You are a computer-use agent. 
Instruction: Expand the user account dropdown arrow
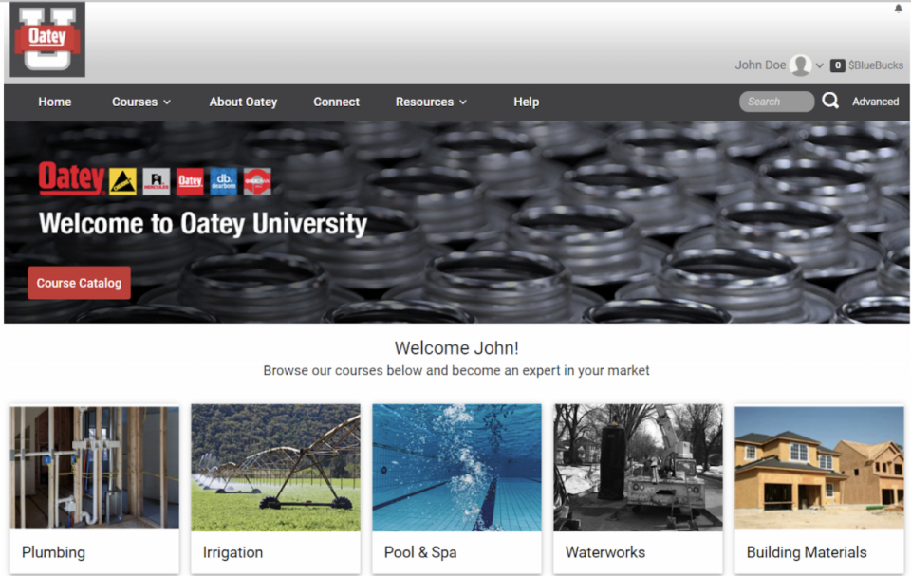click(820, 65)
